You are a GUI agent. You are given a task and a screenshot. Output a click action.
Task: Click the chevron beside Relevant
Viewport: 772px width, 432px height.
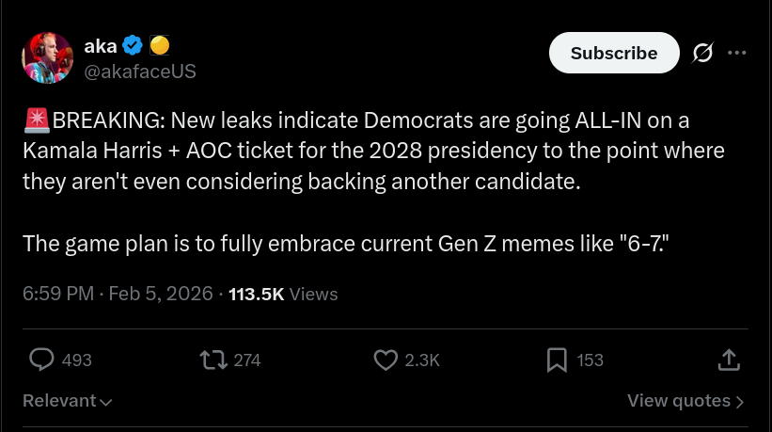[x=106, y=402]
